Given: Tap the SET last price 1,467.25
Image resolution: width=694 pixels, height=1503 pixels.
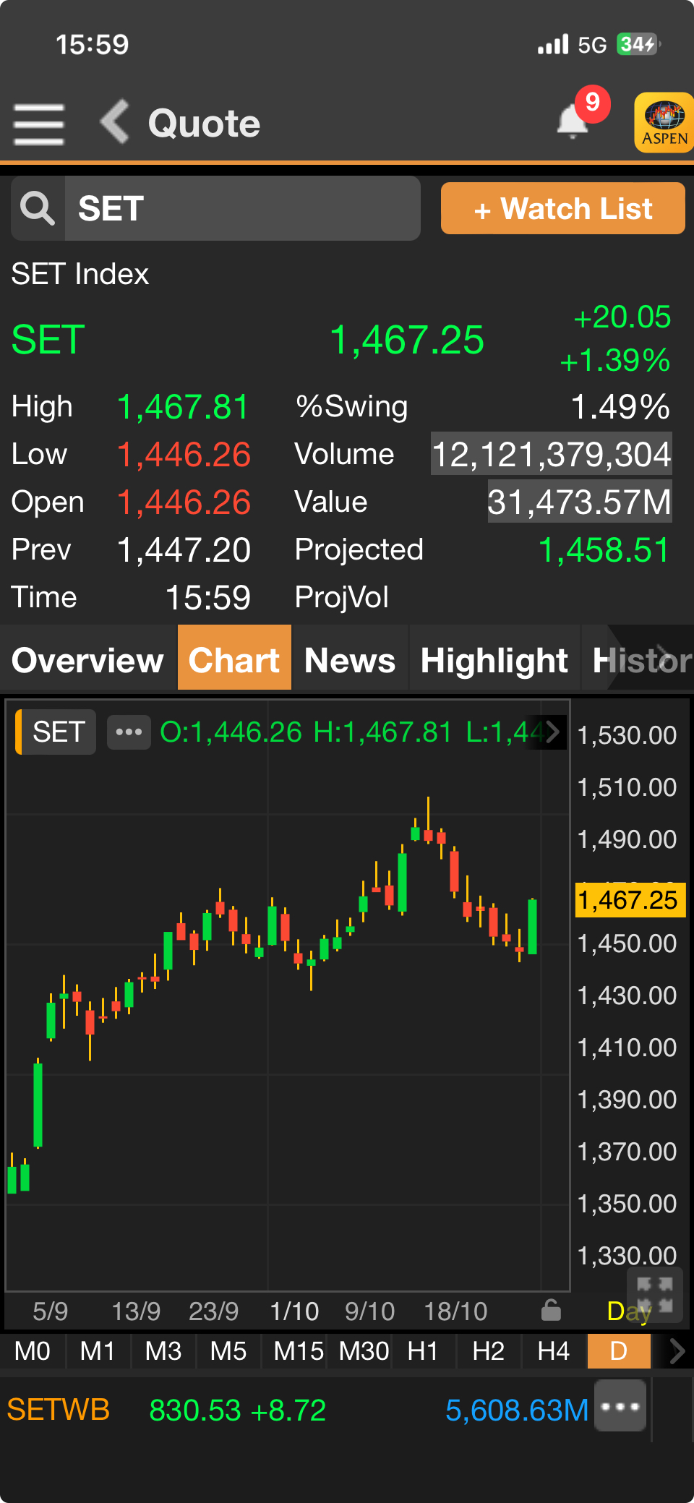Looking at the screenshot, I should coord(407,340).
